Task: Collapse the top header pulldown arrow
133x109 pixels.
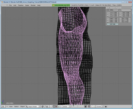Action: [x=7, y=5]
